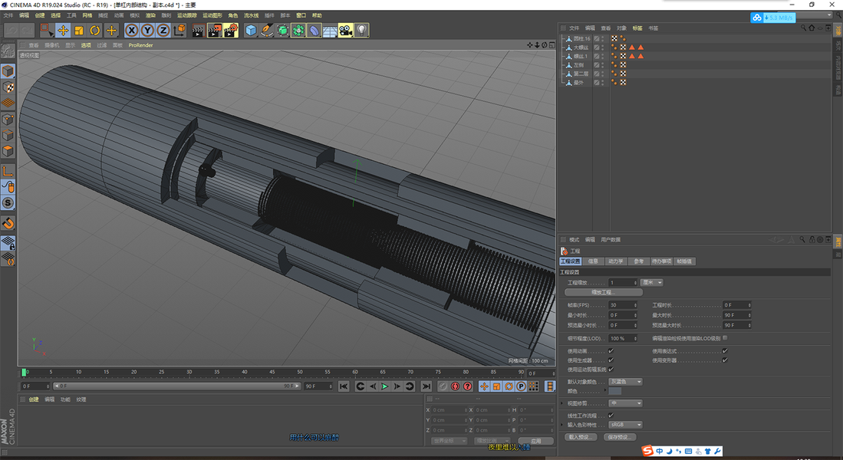843x460 pixels.
Task: Add a Cube primitive object
Action: click(x=251, y=31)
